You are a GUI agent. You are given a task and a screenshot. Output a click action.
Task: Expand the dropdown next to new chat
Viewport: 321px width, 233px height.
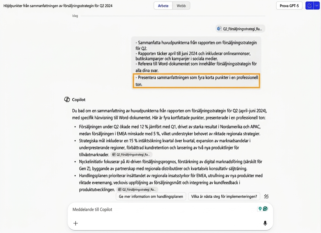[x=316, y=6]
